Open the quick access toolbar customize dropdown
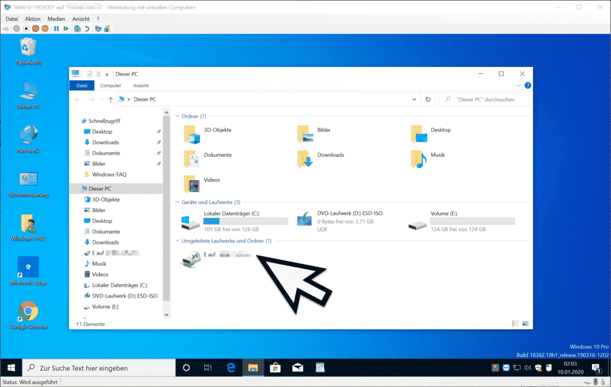Screen dimensions: 611x387 (x=107, y=74)
